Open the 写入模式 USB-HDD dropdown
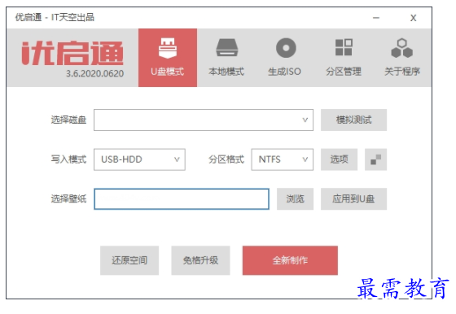The image size is (456, 314). tap(139, 159)
